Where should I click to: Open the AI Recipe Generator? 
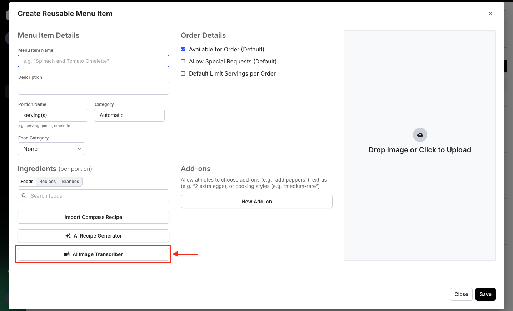tap(93, 236)
